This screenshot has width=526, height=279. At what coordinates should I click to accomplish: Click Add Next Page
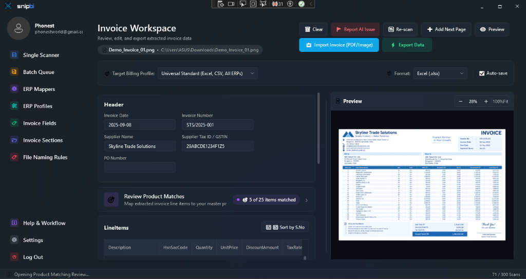tap(446, 29)
